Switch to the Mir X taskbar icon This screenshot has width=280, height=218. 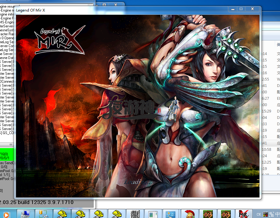pos(244,214)
